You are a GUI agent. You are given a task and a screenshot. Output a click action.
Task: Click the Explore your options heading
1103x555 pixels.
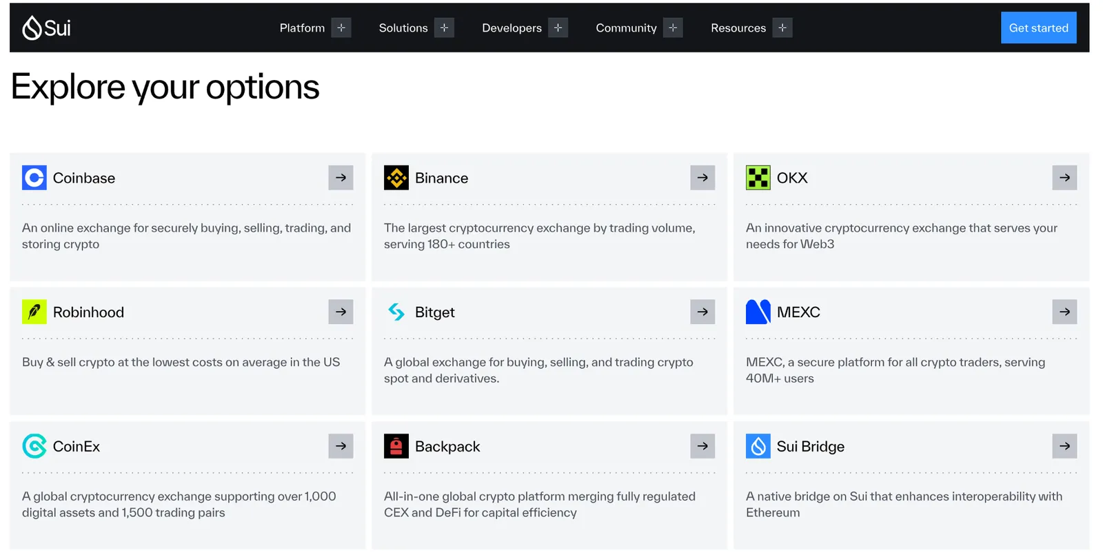165,88
